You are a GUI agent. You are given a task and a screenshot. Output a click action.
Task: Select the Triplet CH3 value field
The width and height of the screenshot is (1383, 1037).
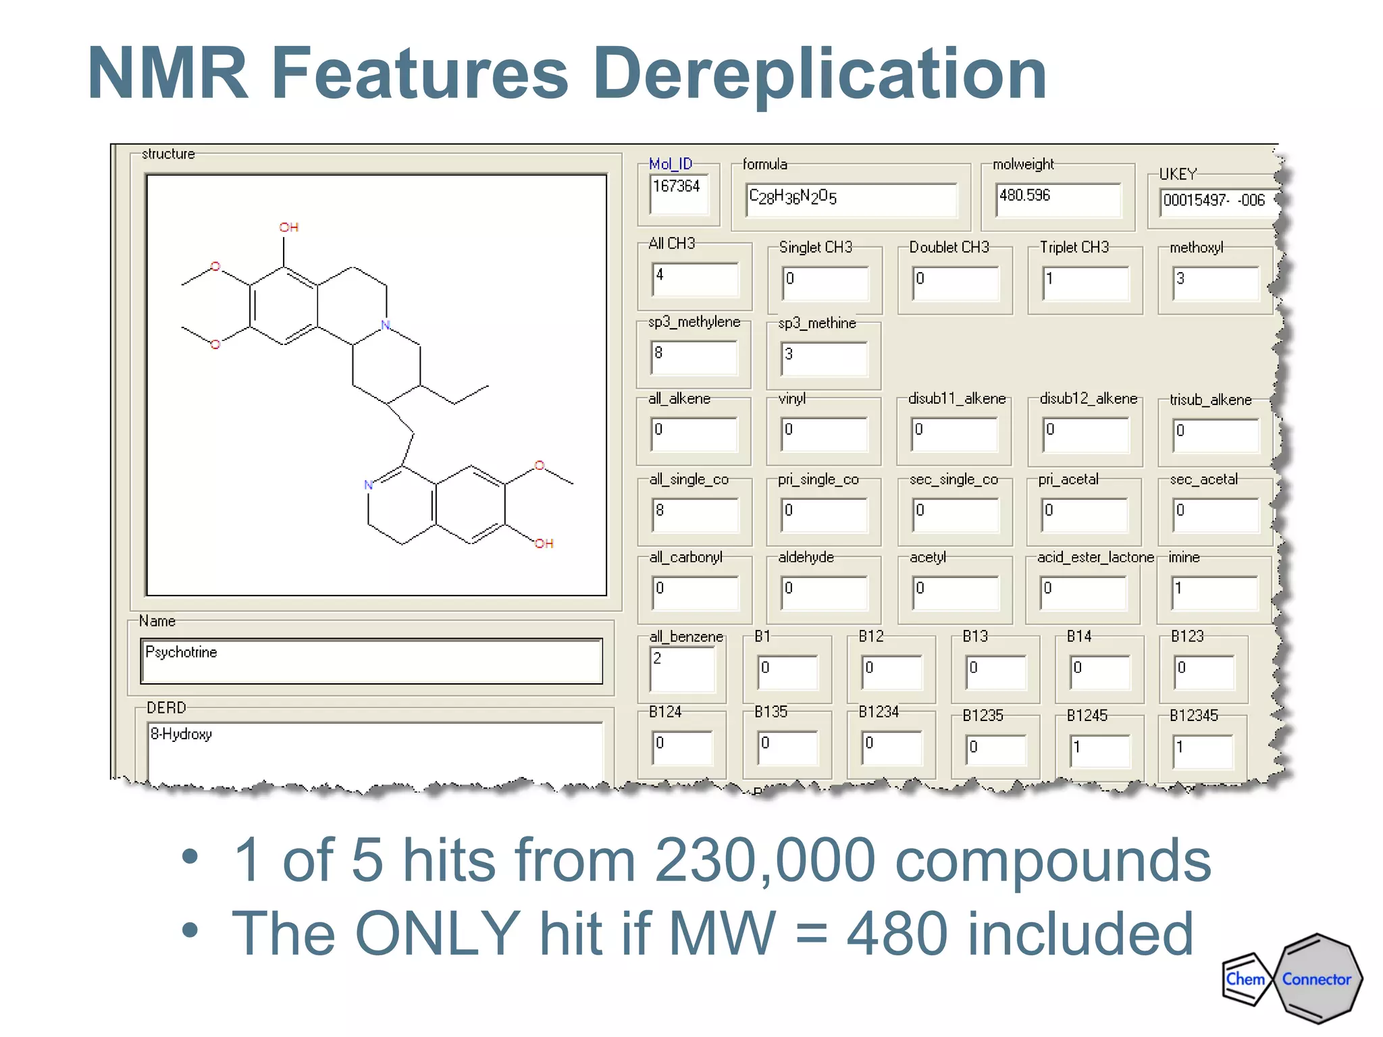click(x=1085, y=282)
